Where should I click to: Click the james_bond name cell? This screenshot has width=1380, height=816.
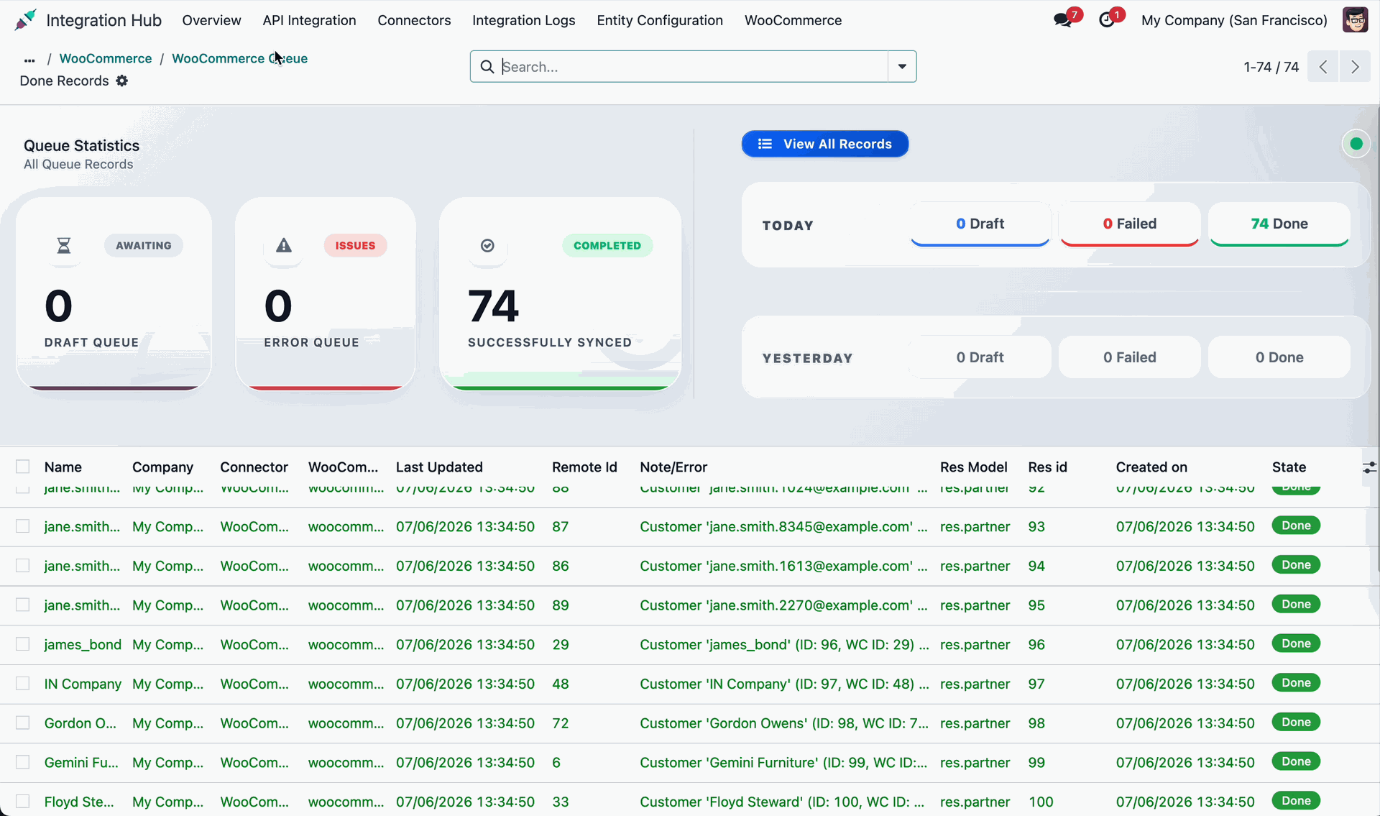click(83, 644)
